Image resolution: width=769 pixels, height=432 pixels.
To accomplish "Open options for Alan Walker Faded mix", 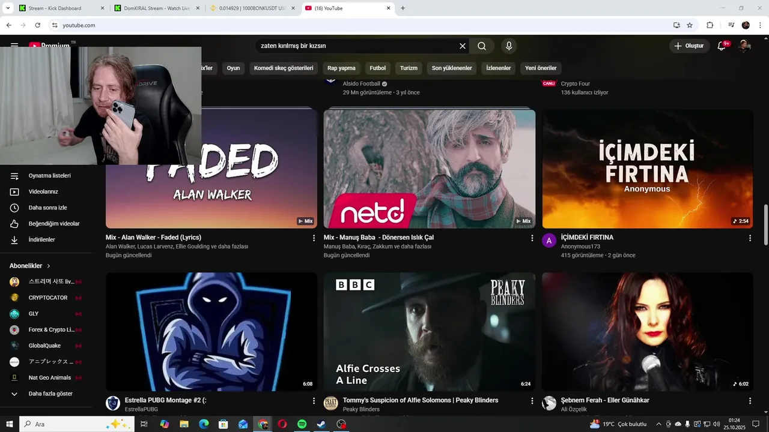I will pos(314,238).
